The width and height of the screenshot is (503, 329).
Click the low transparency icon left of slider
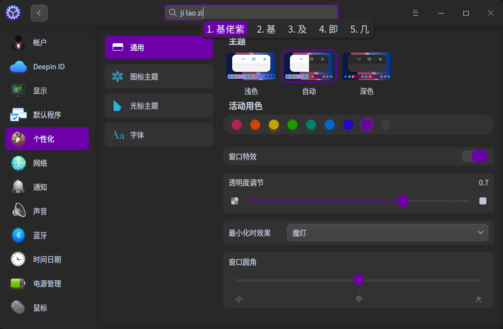tap(235, 201)
